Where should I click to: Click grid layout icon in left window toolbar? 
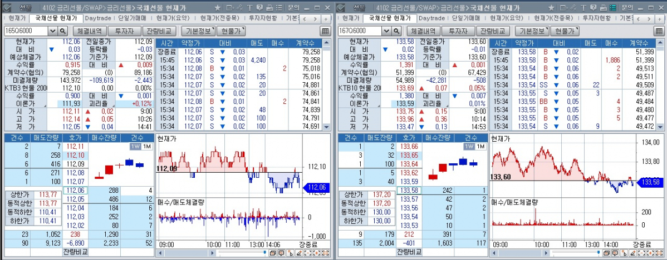(325, 31)
